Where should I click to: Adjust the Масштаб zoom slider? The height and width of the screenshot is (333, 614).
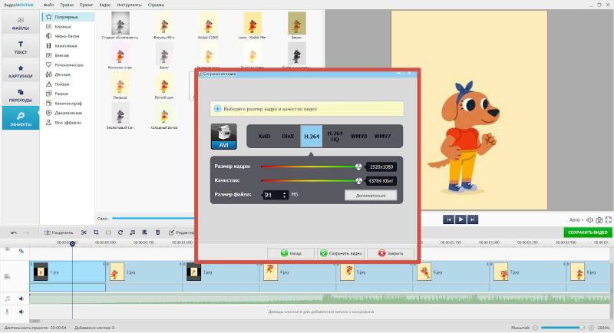pyautogui.click(x=563, y=328)
